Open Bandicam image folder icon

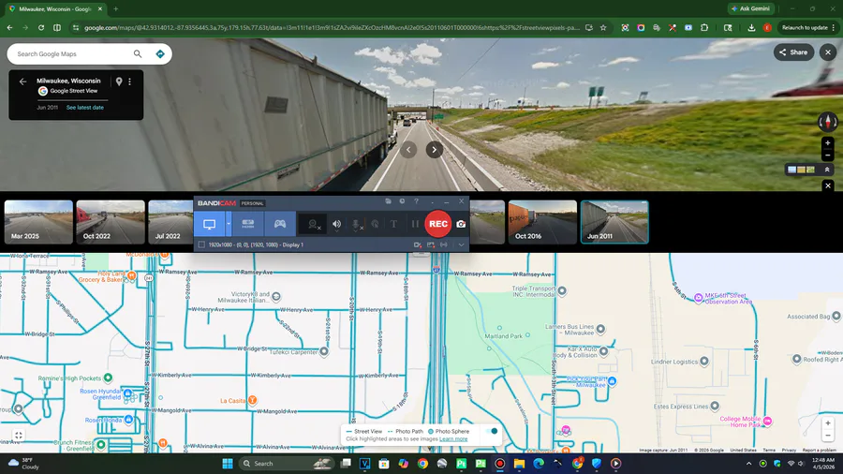431,244
